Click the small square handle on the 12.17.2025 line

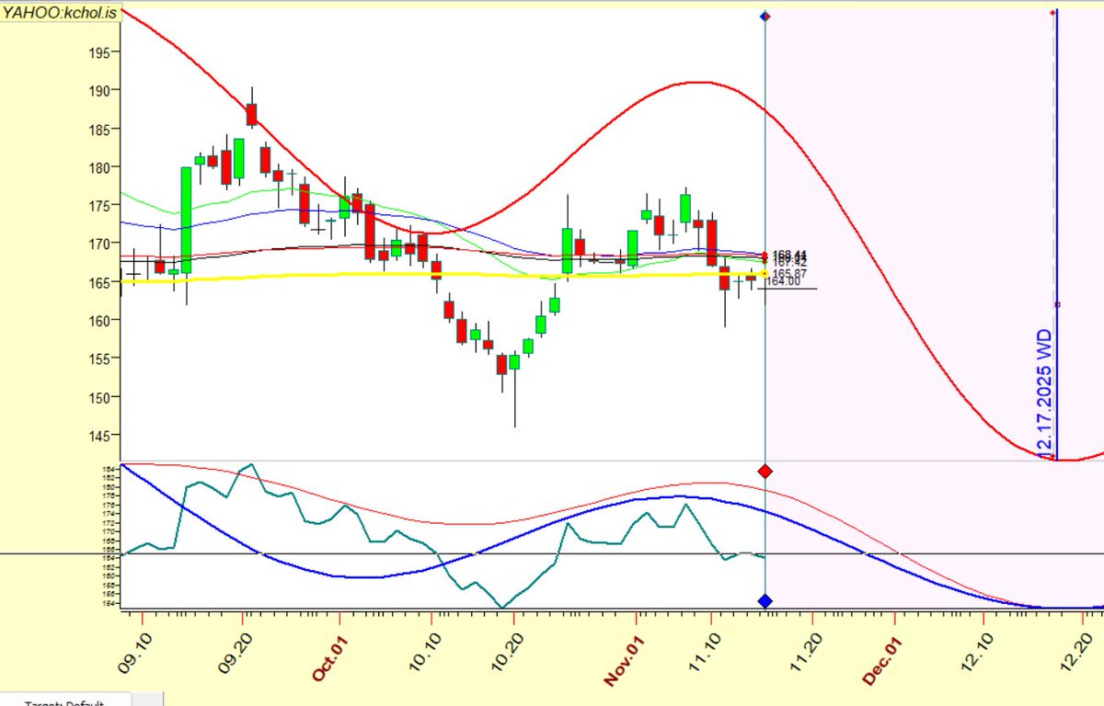tap(1057, 304)
